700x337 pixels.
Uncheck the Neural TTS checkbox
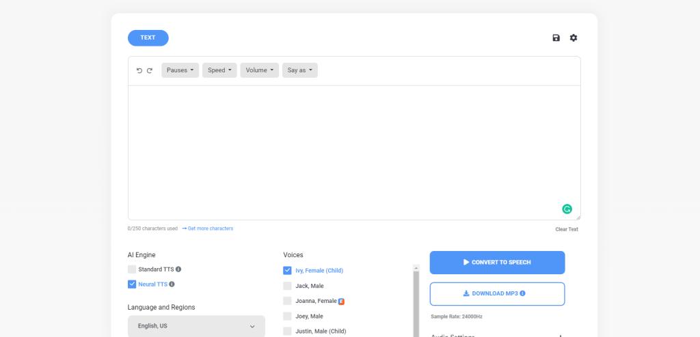point(132,284)
